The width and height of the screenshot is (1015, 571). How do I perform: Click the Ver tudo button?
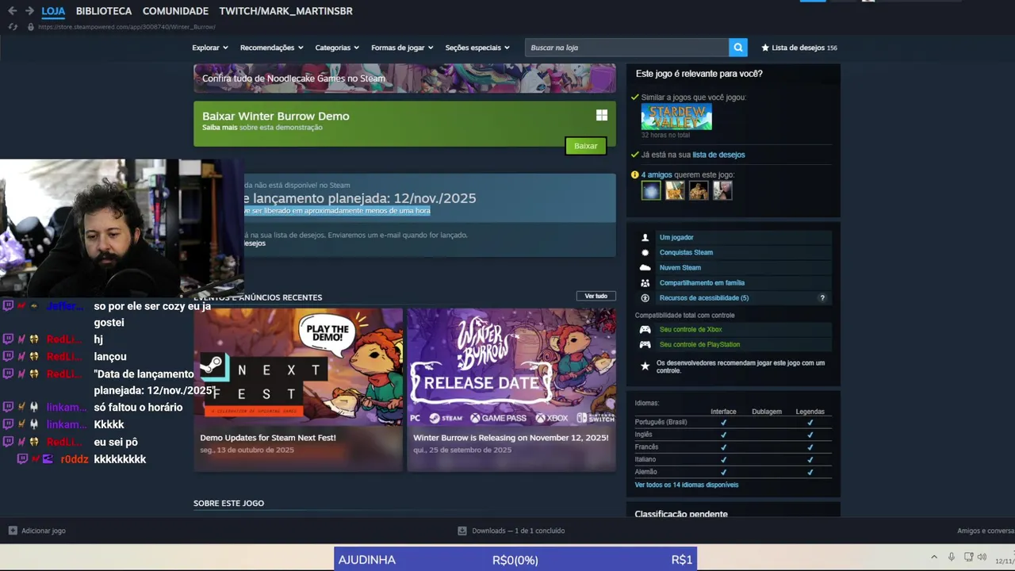(596, 296)
